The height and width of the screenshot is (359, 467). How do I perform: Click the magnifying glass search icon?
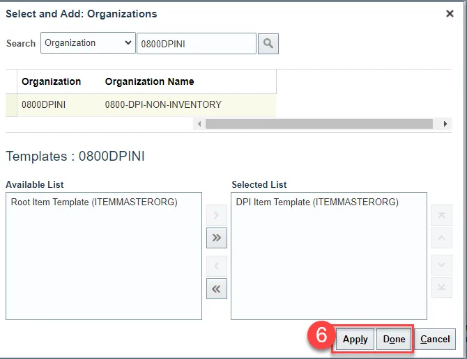(268, 44)
